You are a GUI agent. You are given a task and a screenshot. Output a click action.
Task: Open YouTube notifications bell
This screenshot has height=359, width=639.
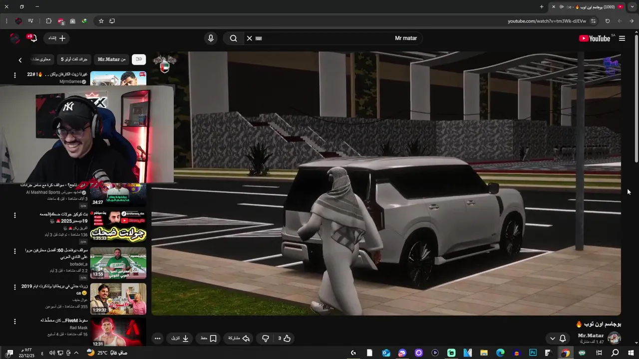pyautogui.click(x=32, y=38)
